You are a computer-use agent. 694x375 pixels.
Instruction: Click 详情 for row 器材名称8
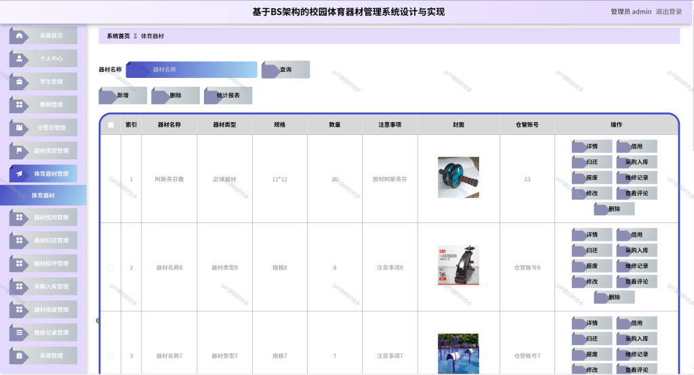tap(592, 235)
